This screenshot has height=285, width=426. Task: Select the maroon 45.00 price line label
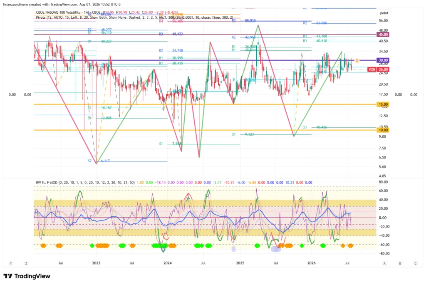click(383, 35)
